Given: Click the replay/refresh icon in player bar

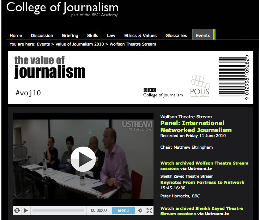Looking at the screenshot, I should tap(17, 210).
